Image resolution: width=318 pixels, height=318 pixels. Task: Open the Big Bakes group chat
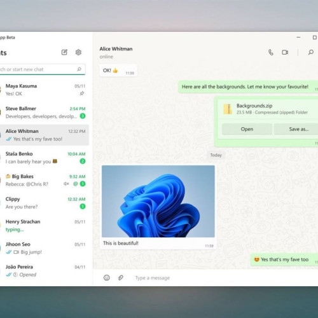click(x=45, y=180)
